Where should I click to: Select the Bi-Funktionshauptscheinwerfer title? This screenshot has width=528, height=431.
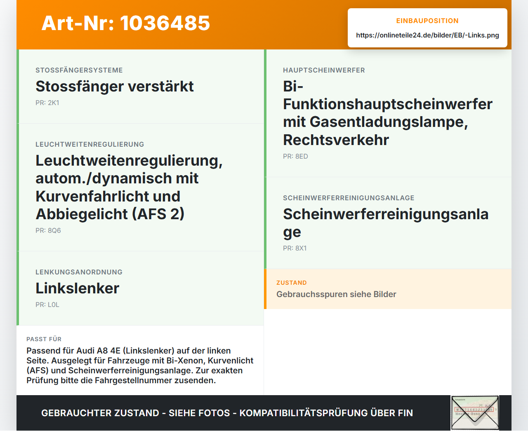(388, 113)
